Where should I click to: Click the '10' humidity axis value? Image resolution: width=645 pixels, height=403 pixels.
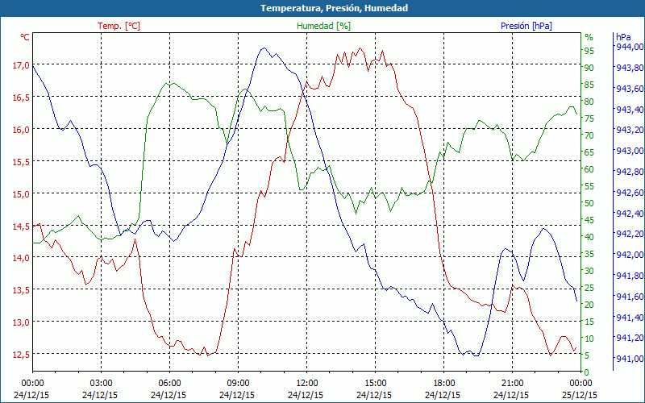589,339
